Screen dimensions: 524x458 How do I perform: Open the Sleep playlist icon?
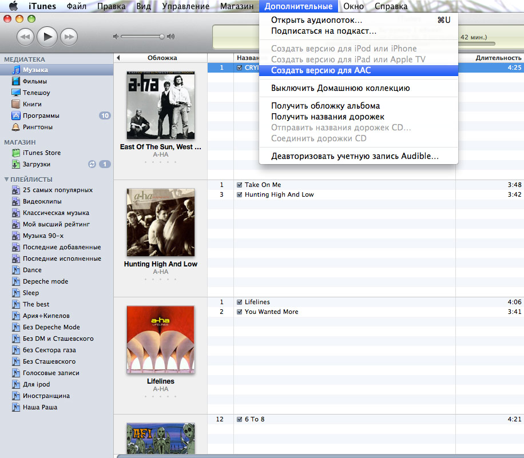(15, 293)
